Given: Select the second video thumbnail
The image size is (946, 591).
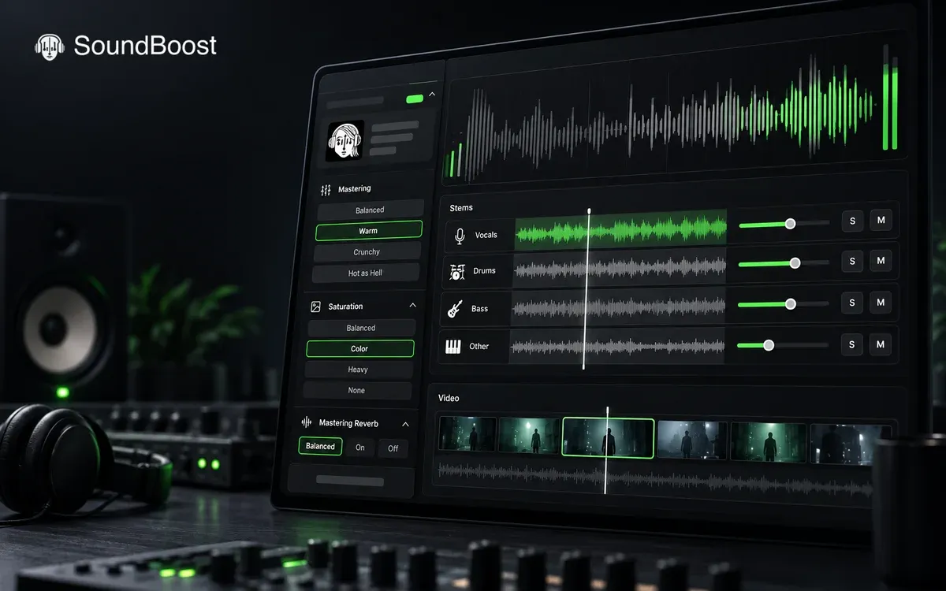Looking at the screenshot, I should coord(529,435).
